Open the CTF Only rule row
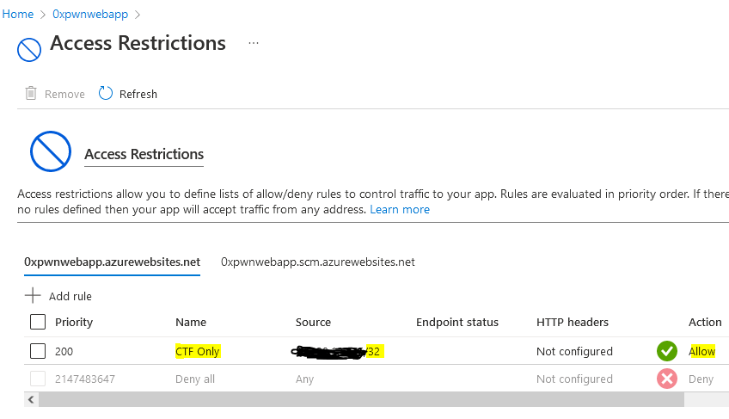Image resolution: width=729 pixels, height=419 pixels. (x=197, y=351)
